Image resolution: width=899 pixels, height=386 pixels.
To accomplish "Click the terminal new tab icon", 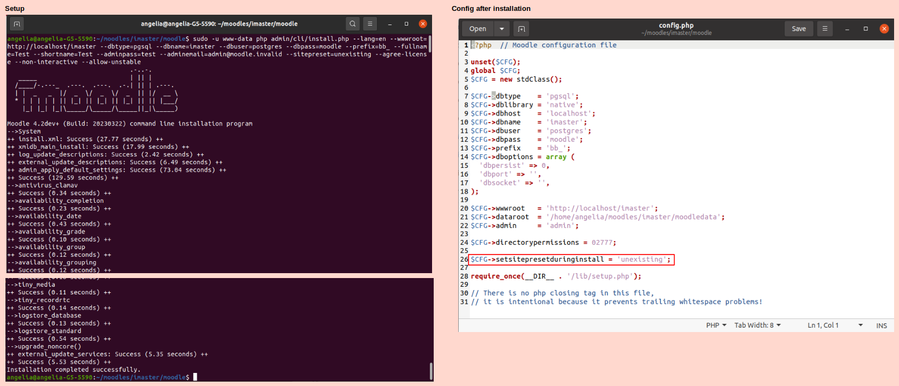I will point(17,24).
